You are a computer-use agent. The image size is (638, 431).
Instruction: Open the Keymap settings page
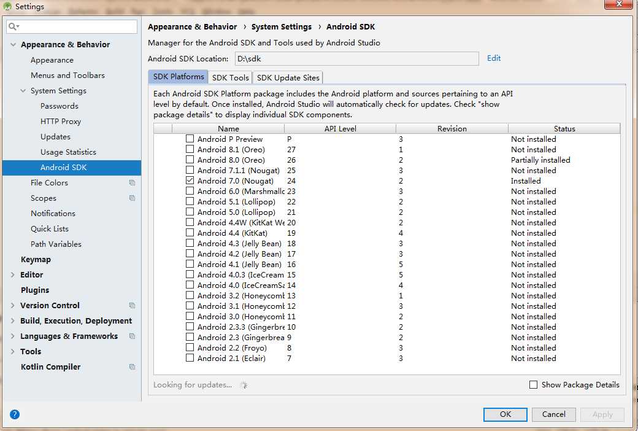(x=36, y=260)
